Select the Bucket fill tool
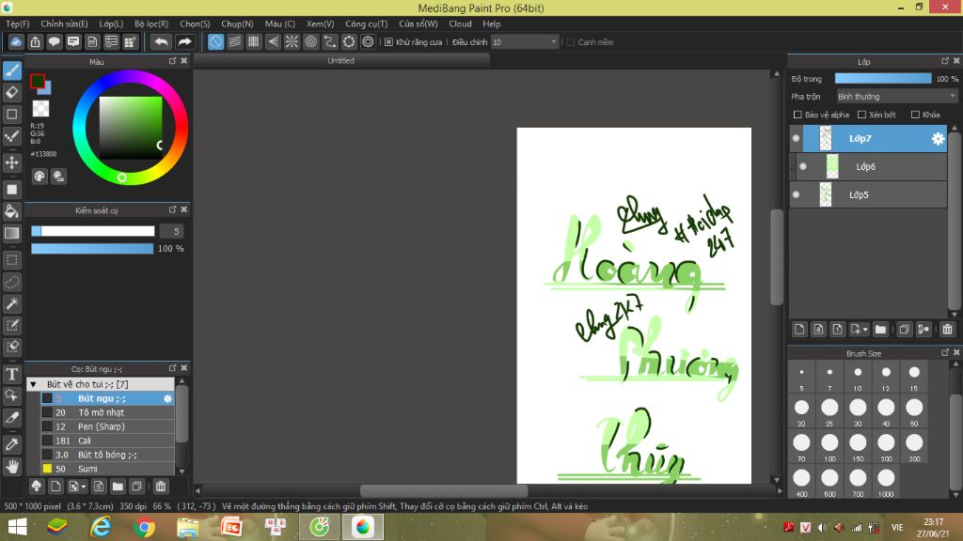This screenshot has width=963, height=541. tap(12, 211)
